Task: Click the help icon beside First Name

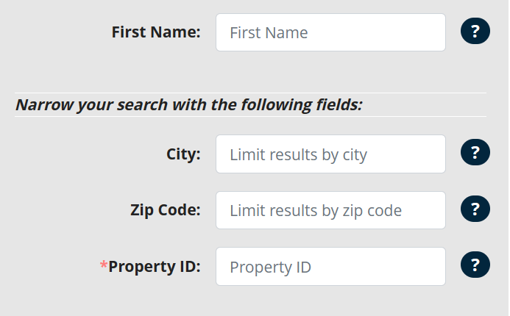Action: pos(475,32)
